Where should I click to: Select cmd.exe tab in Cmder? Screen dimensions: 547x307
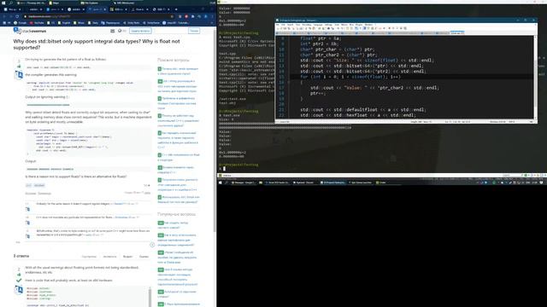tap(226, 176)
